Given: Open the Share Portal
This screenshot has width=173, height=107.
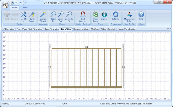Looking at the screenshot, I should 96,17.
